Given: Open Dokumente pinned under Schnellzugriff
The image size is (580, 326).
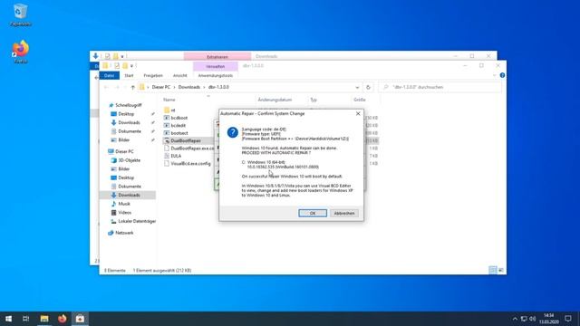Looking at the screenshot, I should [x=130, y=131].
